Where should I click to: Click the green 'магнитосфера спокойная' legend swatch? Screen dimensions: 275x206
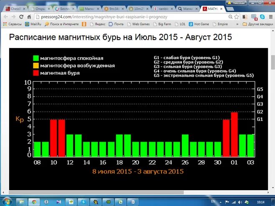coord(36,58)
